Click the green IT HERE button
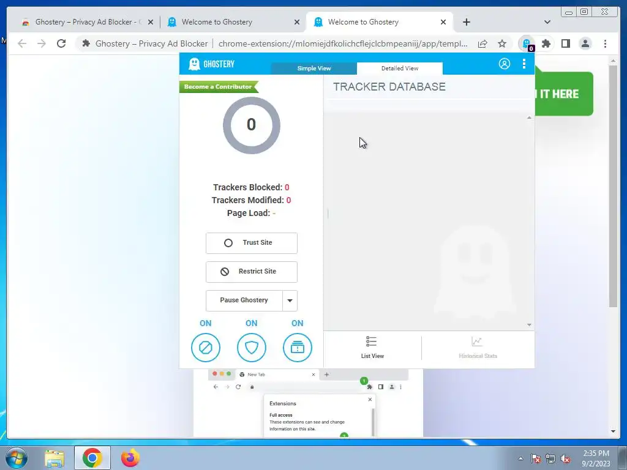 tap(564, 94)
